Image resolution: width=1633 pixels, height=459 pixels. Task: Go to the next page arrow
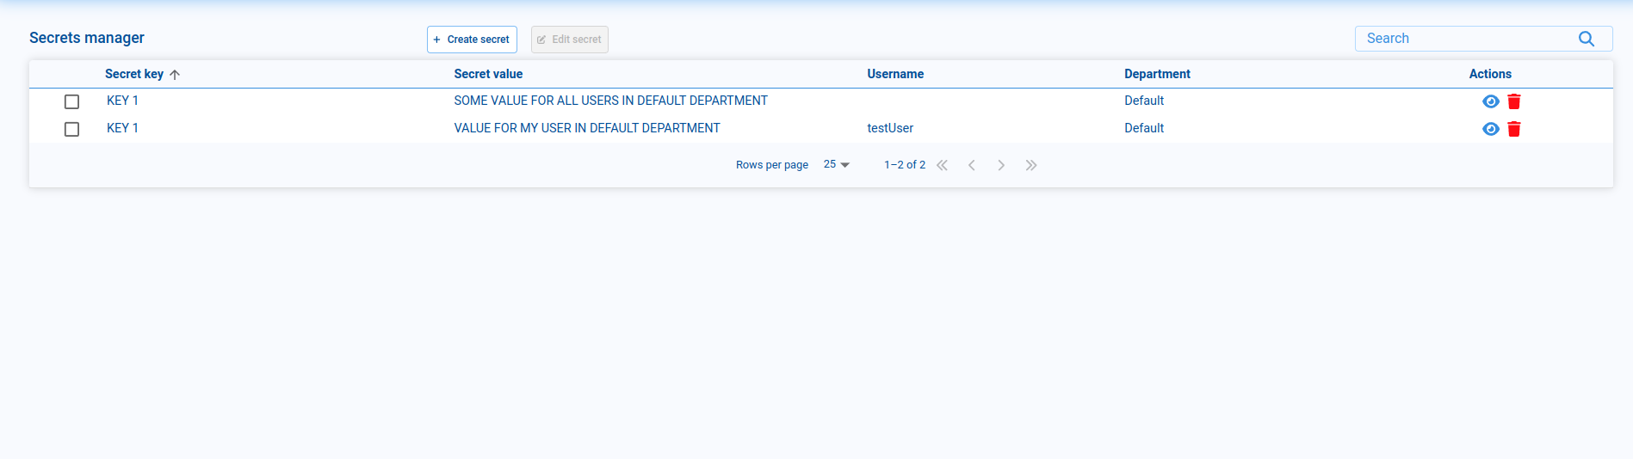pyautogui.click(x=1001, y=165)
